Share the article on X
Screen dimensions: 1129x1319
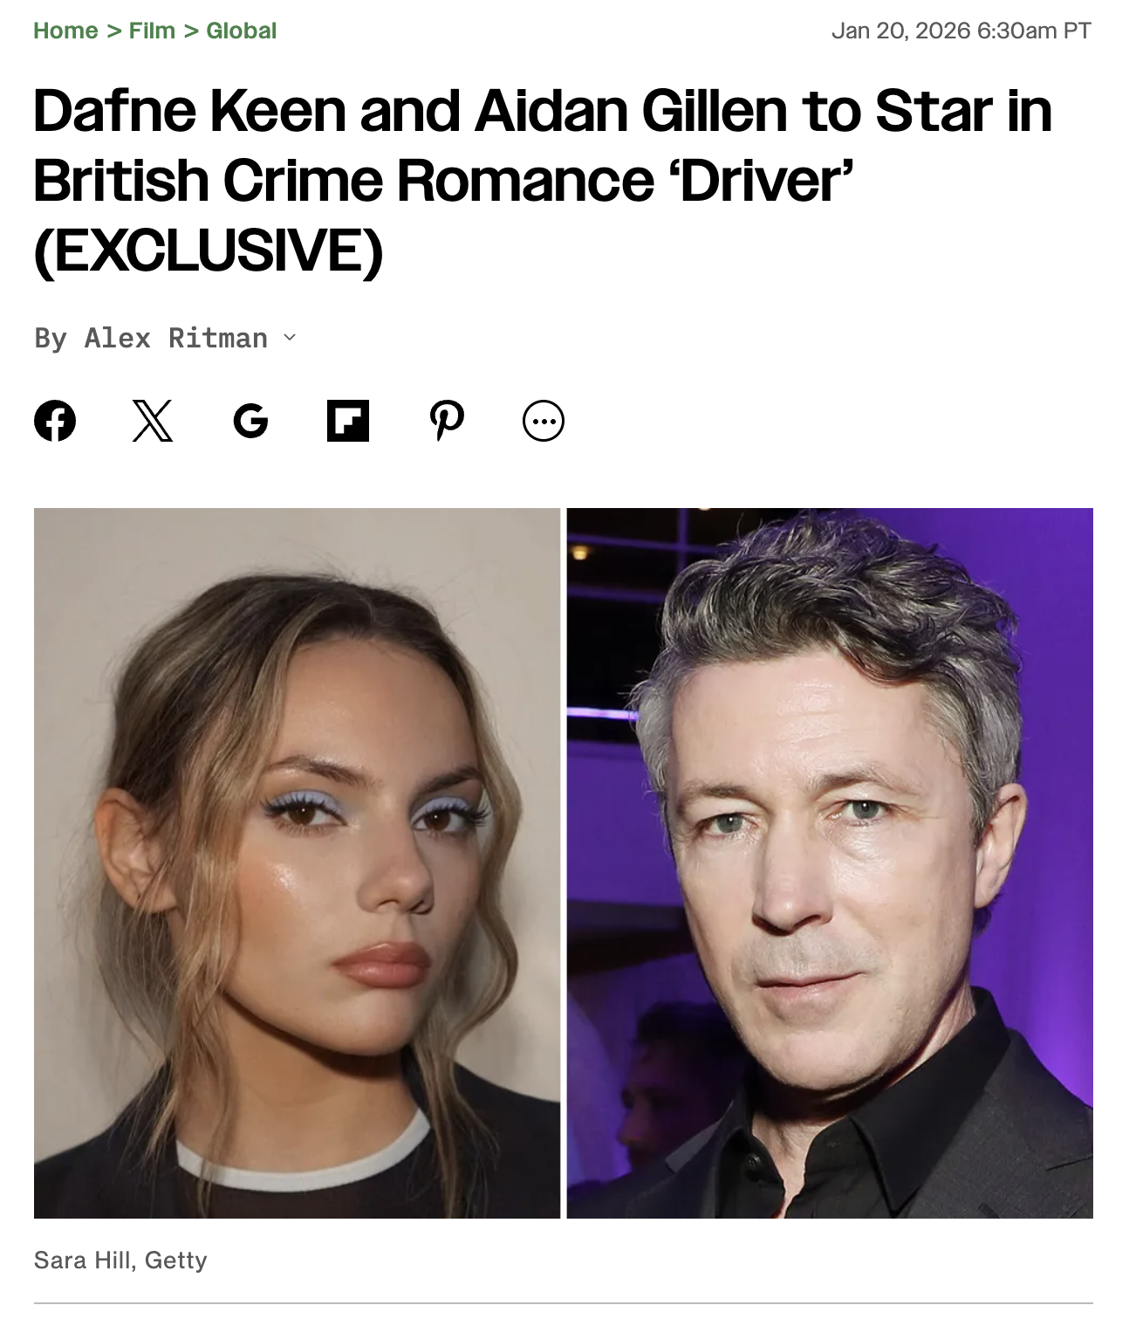[153, 421]
